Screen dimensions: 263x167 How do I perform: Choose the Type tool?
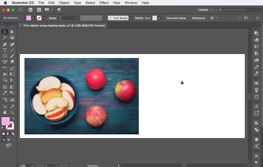click(x=5, y=50)
